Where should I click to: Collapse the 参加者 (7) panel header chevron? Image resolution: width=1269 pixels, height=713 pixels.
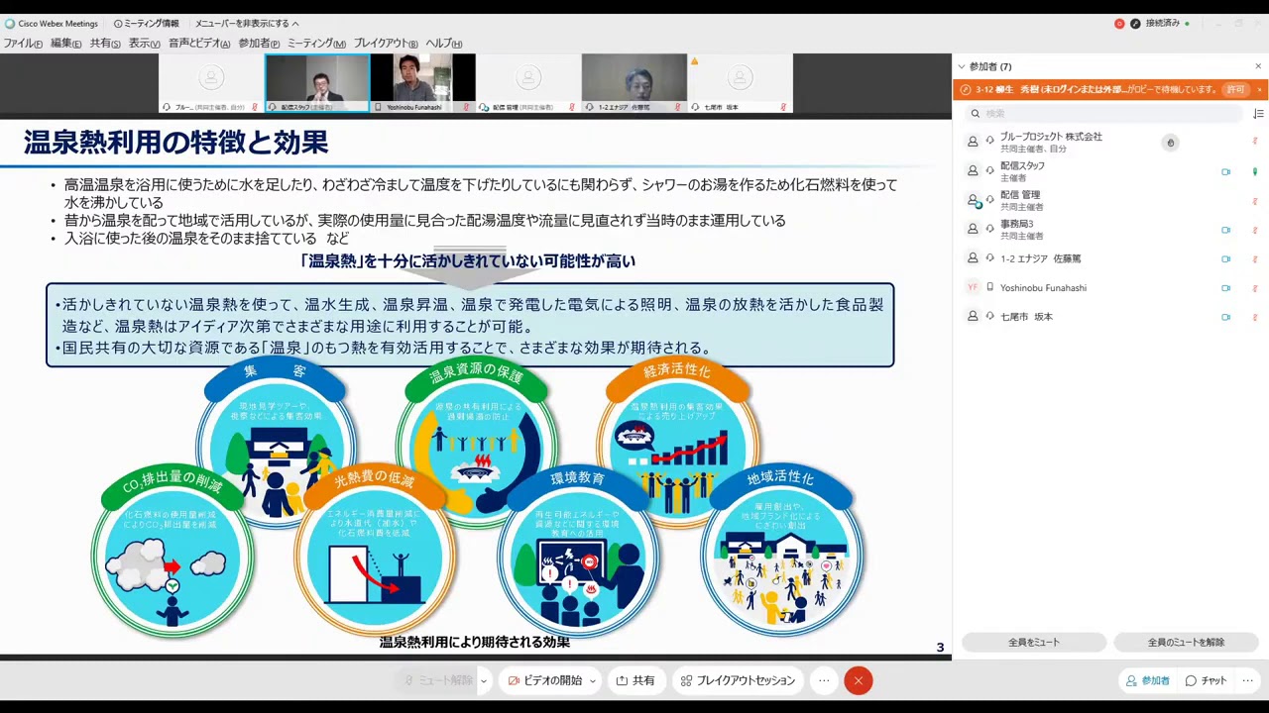[x=961, y=66]
